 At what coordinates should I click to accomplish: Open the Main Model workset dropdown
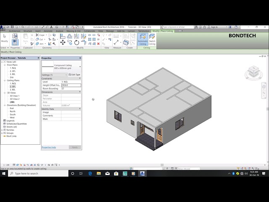click(x=189, y=169)
